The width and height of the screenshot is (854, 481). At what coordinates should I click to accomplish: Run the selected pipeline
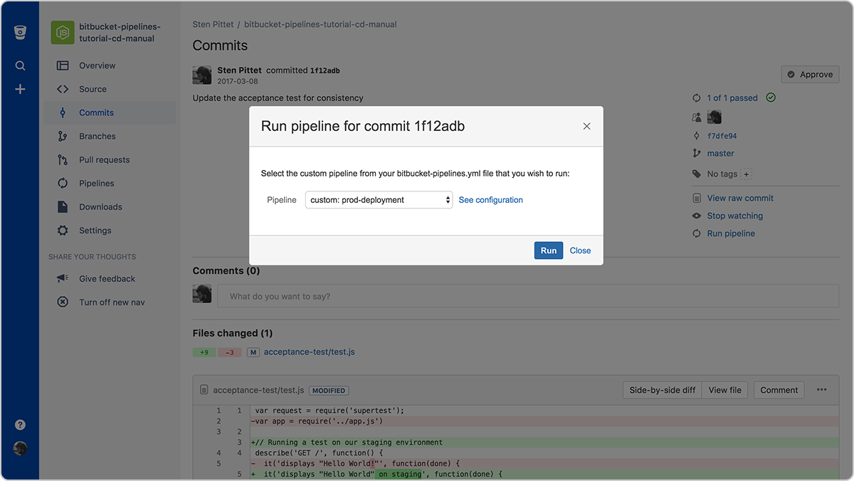(x=548, y=250)
